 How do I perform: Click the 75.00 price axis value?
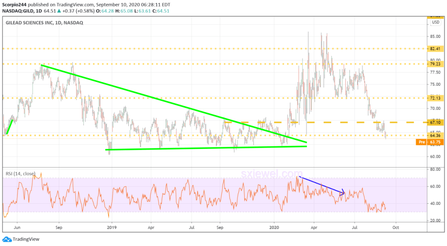click(435, 84)
